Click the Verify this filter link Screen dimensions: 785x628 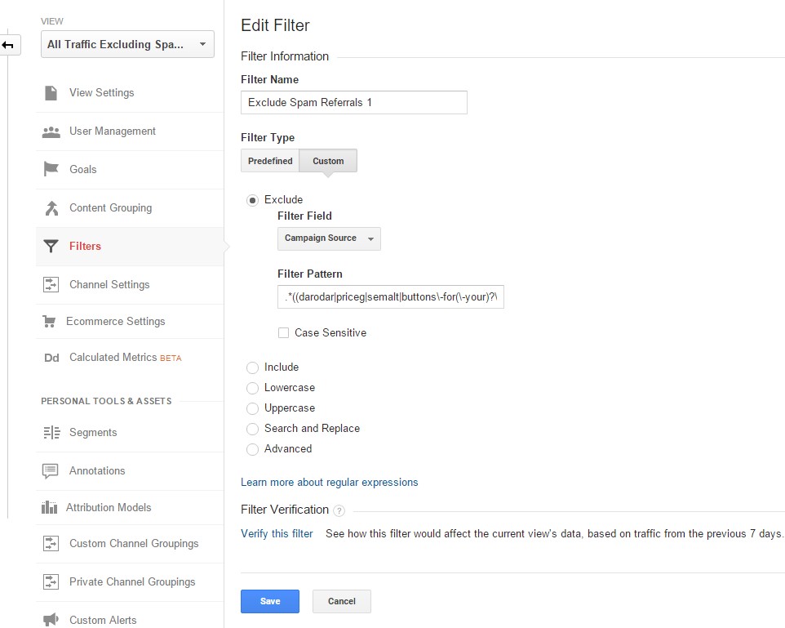pyautogui.click(x=277, y=534)
